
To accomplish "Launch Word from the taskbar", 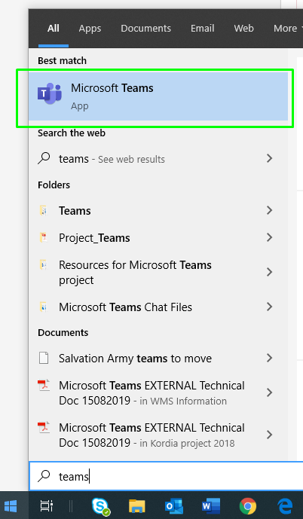I will tap(211, 506).
